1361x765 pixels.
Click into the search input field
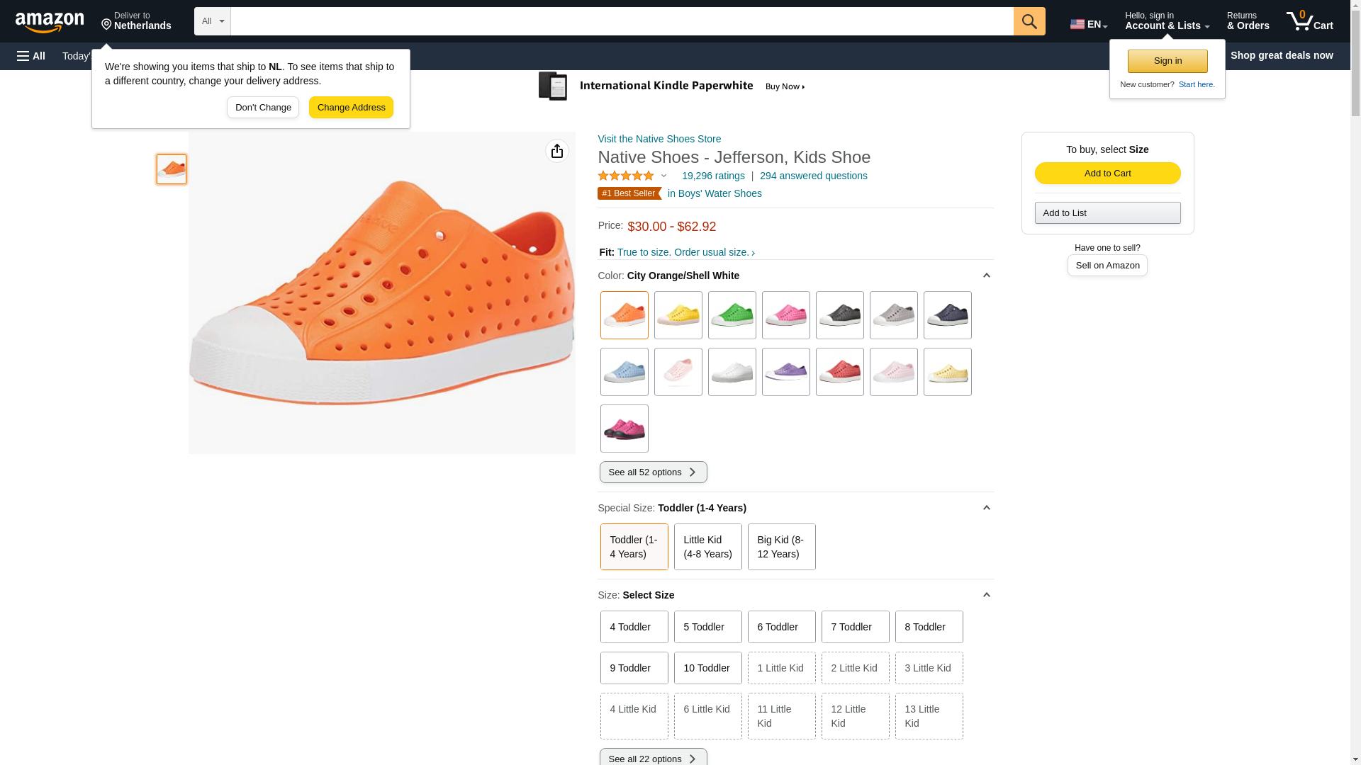pos(621,21)
